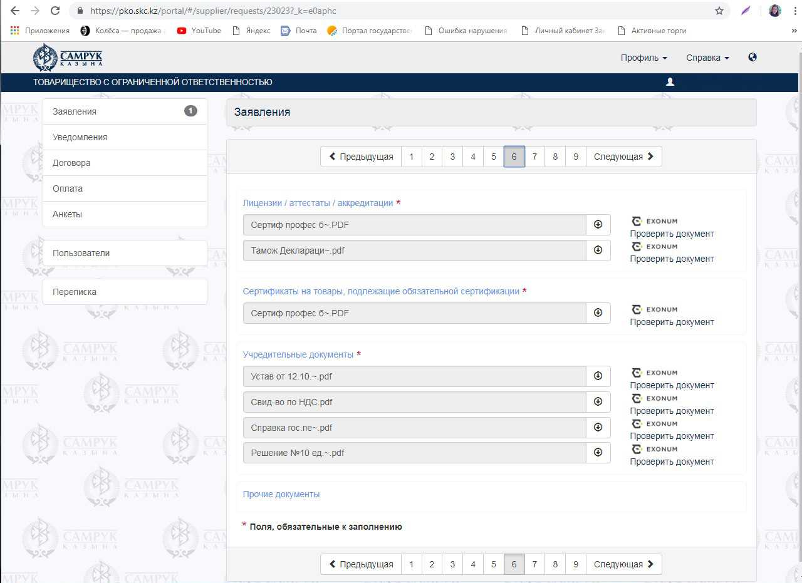Click top Предыдущая pagination button
Image resolution: width=802 pixels, height=583 pixels.
click(361, 157)
